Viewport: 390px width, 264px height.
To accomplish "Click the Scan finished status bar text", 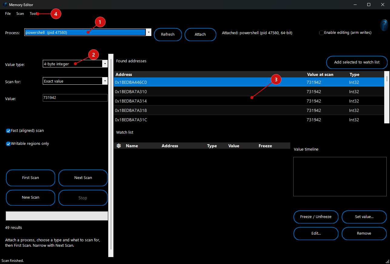I will click(x=13, y=260).
